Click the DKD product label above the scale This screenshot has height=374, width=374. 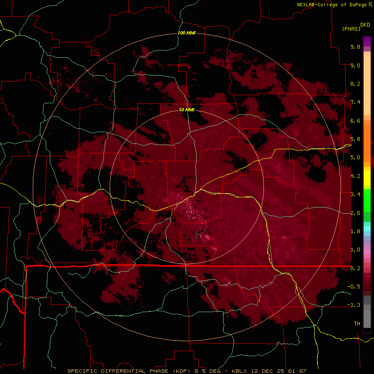[x=365, y=25]
